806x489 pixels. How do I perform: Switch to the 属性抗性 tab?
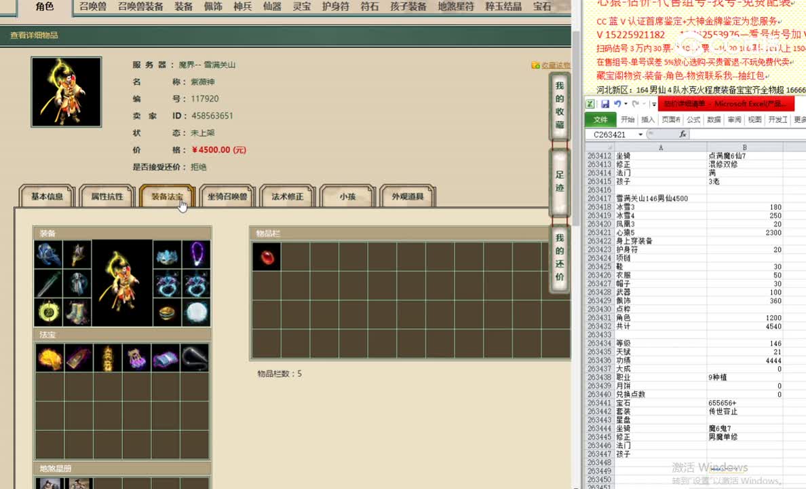click(107, 196)
